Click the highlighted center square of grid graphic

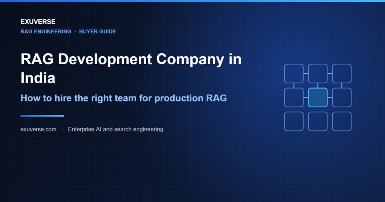[318, 97]
